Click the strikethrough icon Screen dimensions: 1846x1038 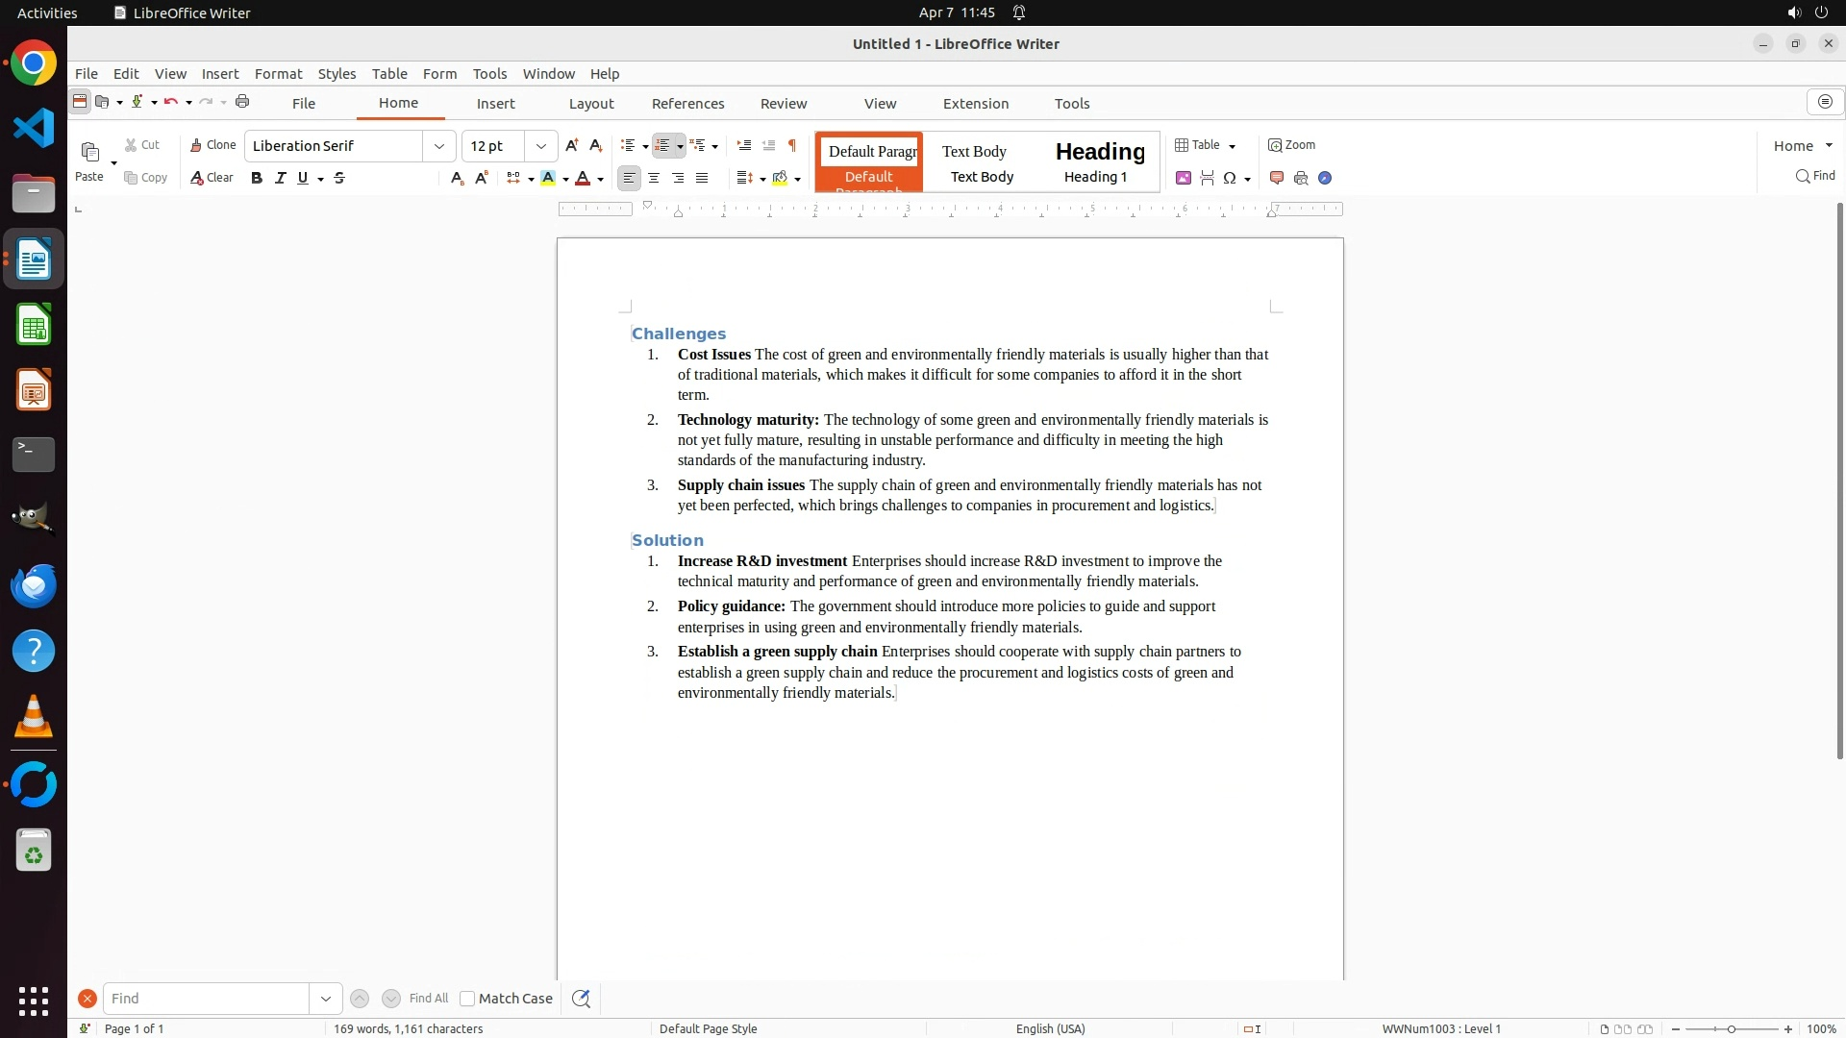coord(339,178)
